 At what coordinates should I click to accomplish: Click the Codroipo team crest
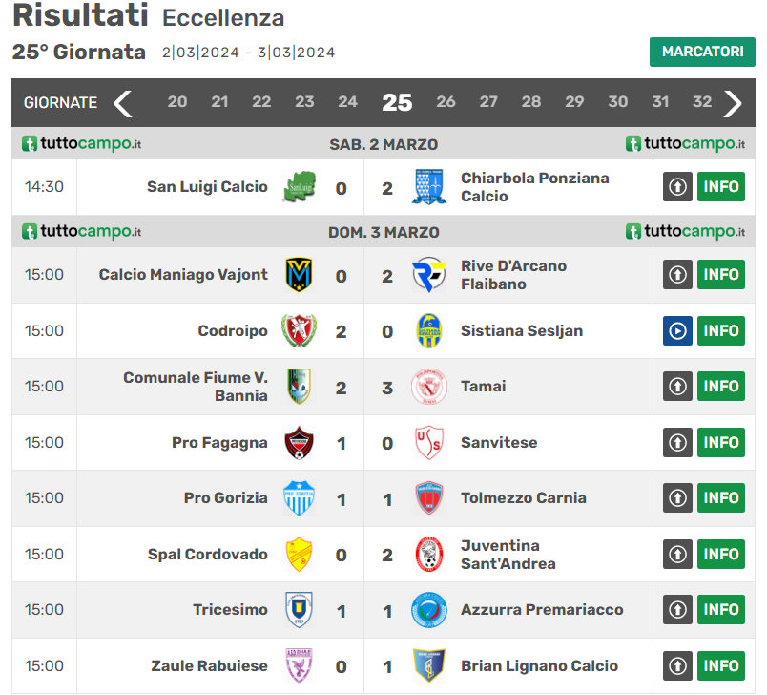click(298, 331)
